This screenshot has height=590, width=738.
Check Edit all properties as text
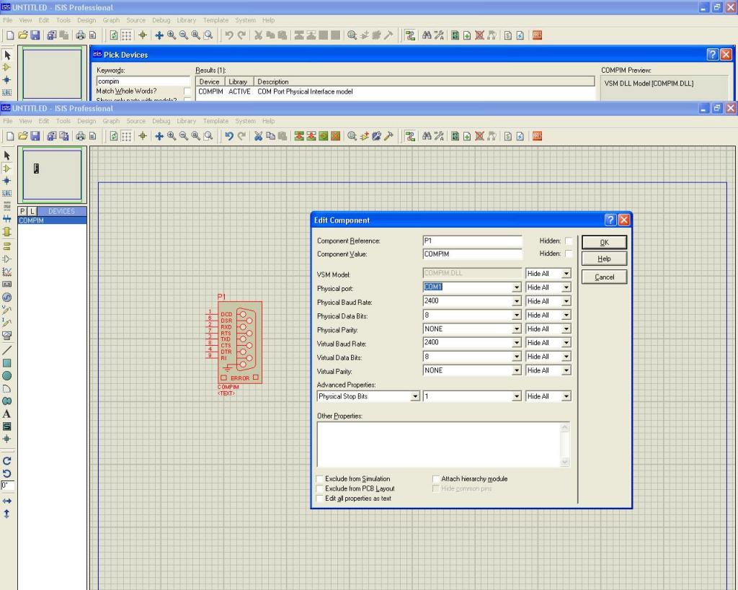coord(320,499)
